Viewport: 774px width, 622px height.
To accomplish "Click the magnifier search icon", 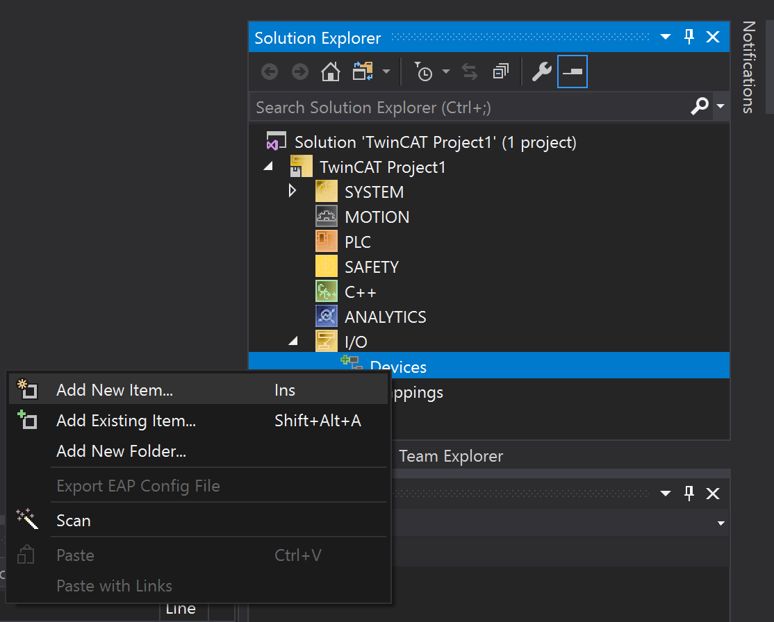I will (x=700, y=106).
